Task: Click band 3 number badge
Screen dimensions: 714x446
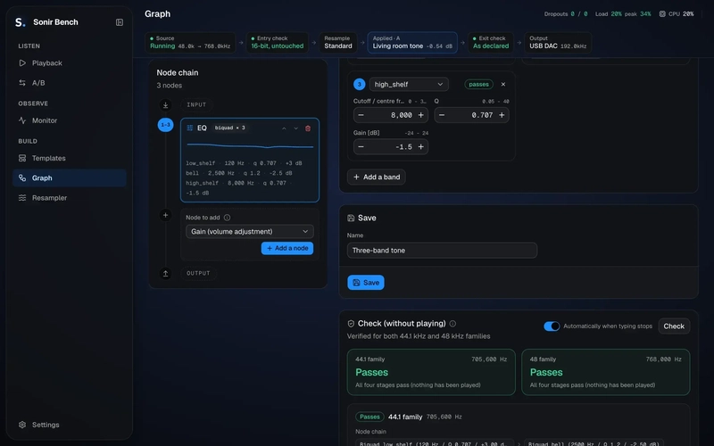Action: (x=360, y=84)
